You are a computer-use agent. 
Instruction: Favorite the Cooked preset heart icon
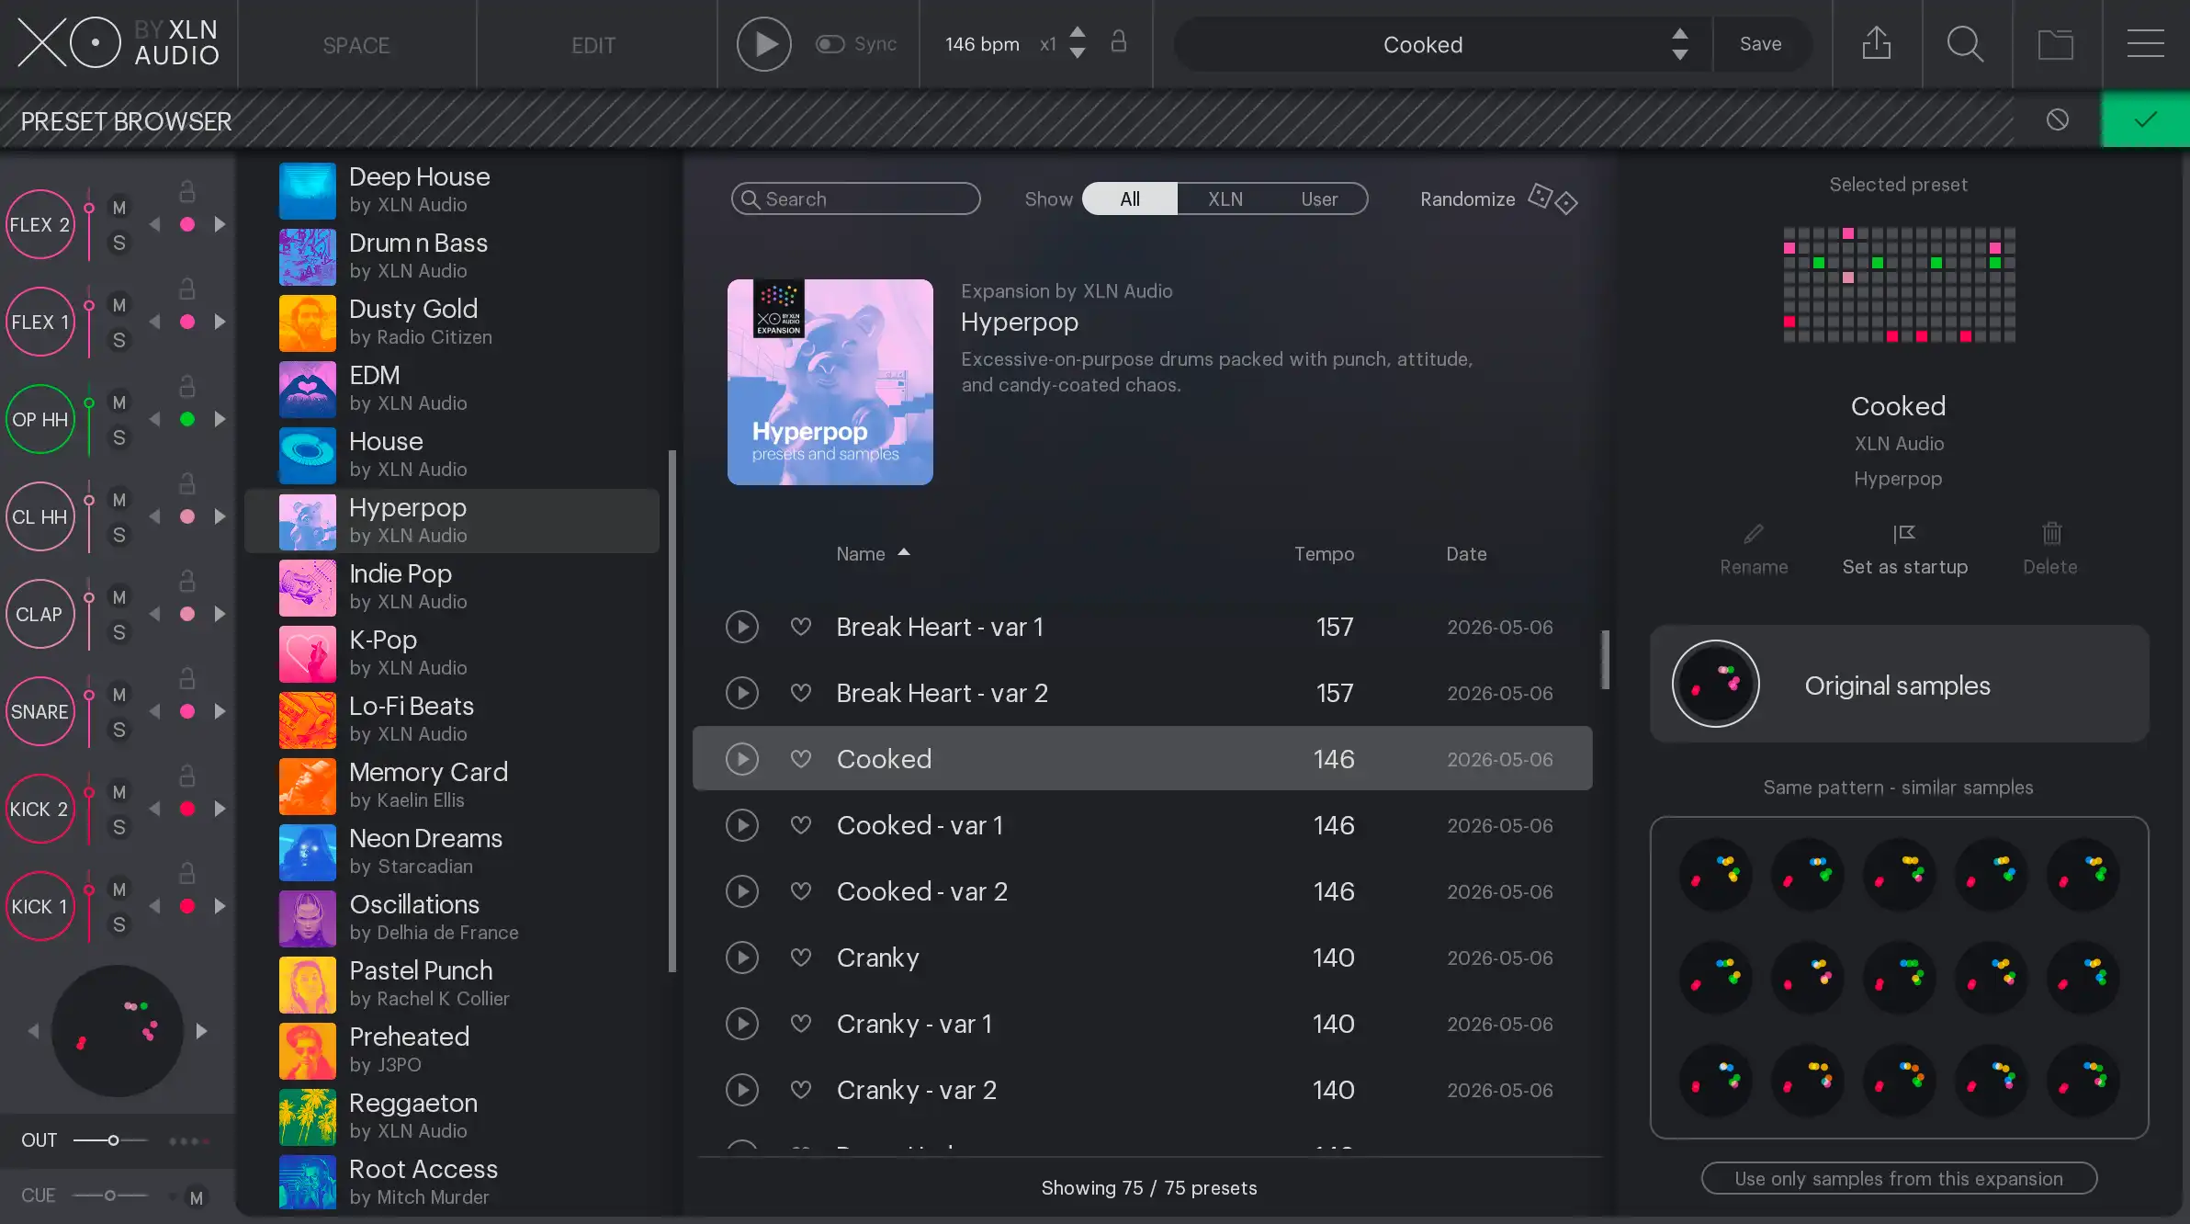[x=801, y=759]
